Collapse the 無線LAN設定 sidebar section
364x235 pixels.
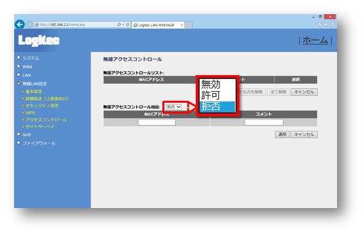35,84
